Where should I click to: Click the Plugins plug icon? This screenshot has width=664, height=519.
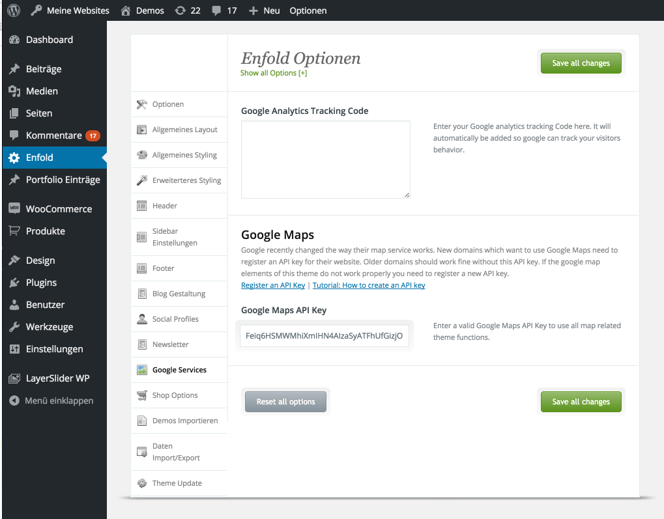coord(14,283)
